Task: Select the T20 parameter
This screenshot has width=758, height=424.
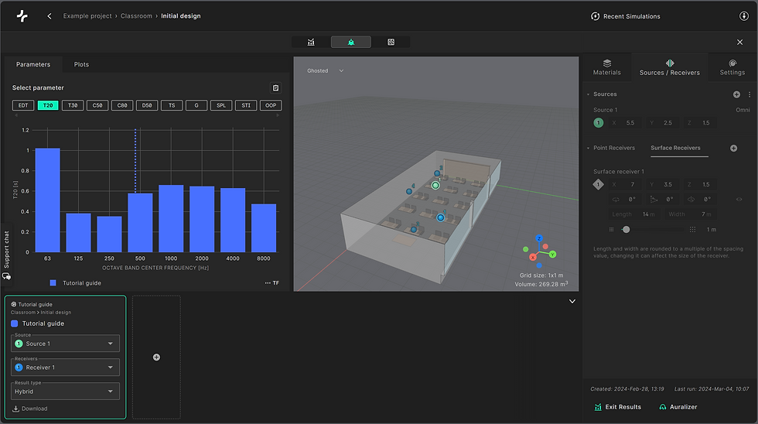Action: [x=48, y=105]
